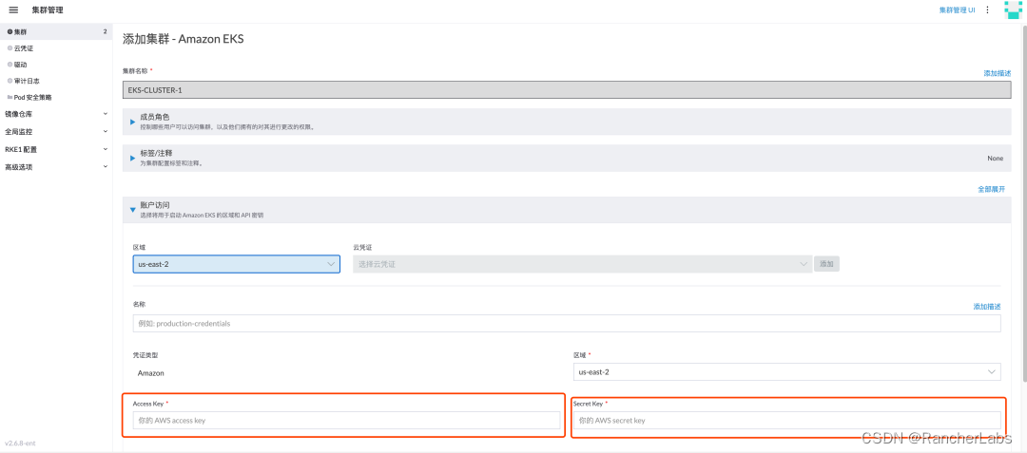The height and width of the screenshot is (453, 1027).
Task: Expand 高级选项 sidebar group
Action: 56,167
